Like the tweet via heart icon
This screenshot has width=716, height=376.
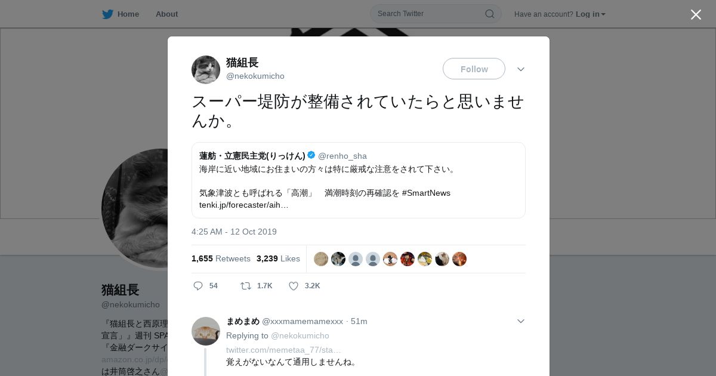pos(294,286)
